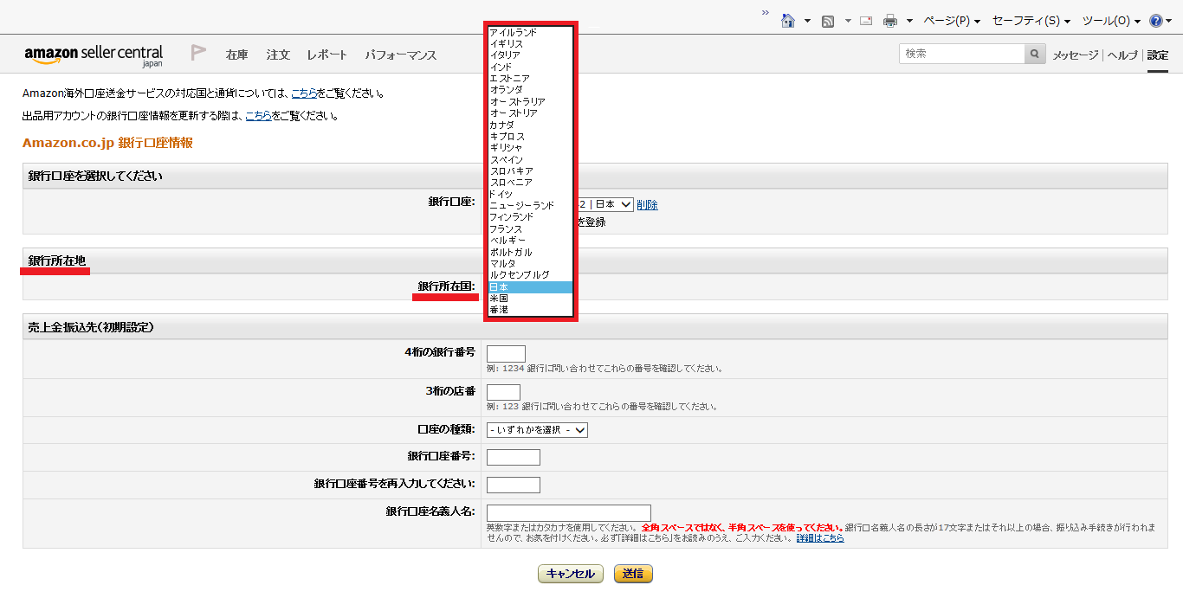Click the orange flag icon beside the logo
The image size is (1183, 598).
(198, 53)
